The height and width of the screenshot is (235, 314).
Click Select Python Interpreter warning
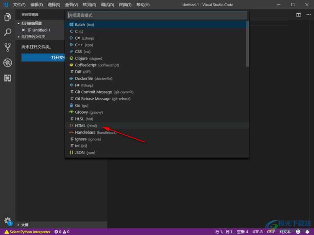(x=28, y=232)
